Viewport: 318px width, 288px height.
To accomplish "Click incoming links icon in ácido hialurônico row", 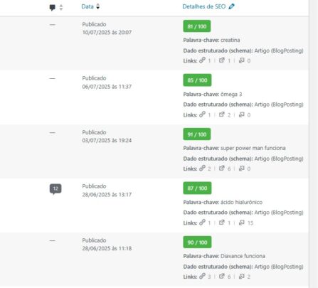I will point(241,223).
